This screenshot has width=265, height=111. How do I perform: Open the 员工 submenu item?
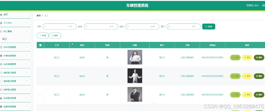click(x=4, y=39)
